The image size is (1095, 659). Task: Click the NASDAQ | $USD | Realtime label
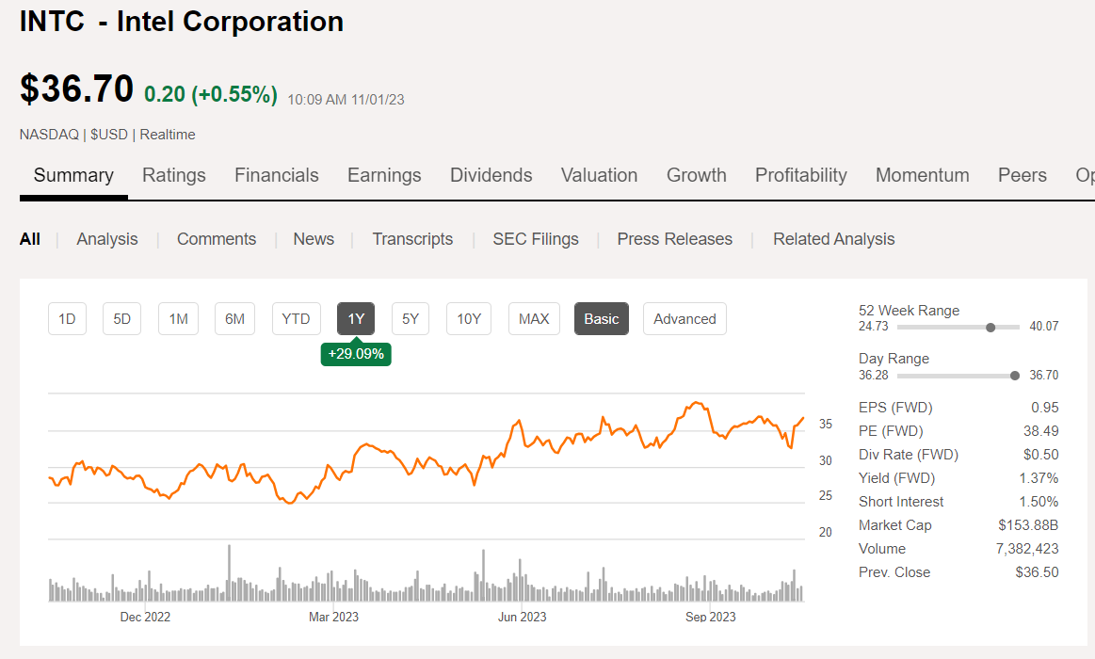click(107, 135)
